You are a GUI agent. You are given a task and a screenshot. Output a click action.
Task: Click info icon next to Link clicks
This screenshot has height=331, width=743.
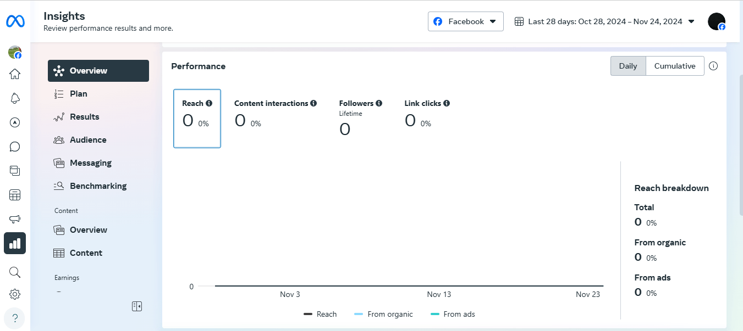pyautogui.click(x=447, y=103)
